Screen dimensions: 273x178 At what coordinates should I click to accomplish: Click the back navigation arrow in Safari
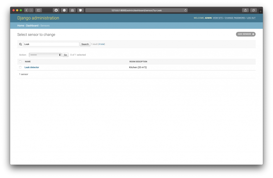pos(26,10)
